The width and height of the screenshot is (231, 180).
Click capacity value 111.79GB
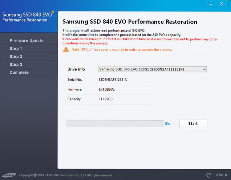tap(106, 99)
